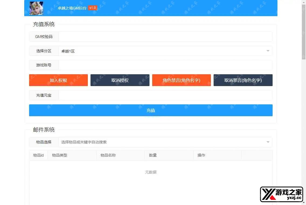Focus the 充值元宝 amount field
This screenshot has height=205, width=306.
165,95
